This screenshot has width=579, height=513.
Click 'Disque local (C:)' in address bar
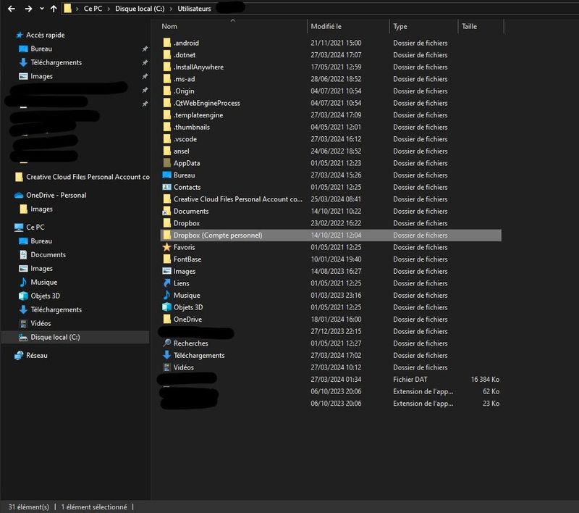140,9
